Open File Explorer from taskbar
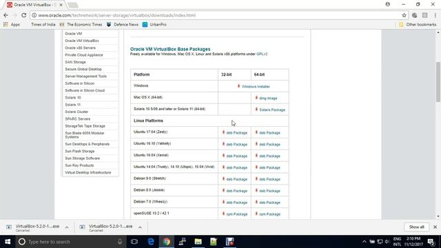441x248 pixels. pyautogui.click(x=198, y=242)
